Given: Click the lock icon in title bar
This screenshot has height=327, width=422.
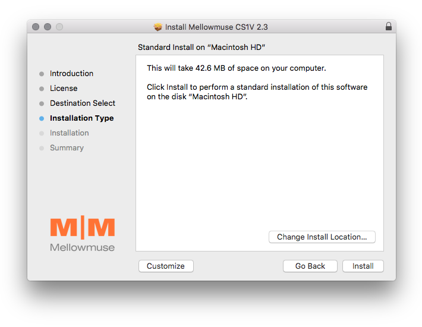Looking at the screenshot, I should pos(388,26).
